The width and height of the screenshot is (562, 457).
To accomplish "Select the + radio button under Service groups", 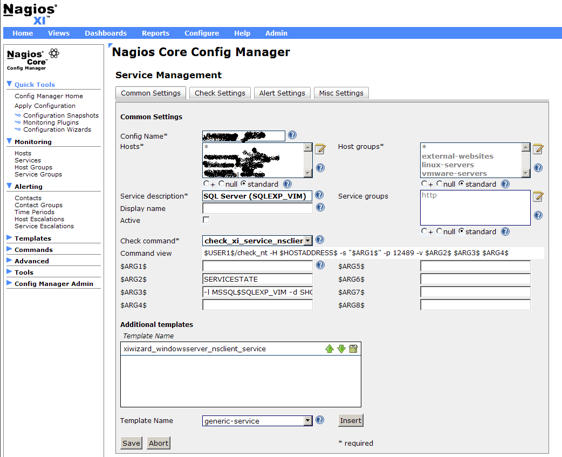I will pyautogui.click(x=424, y=231).
